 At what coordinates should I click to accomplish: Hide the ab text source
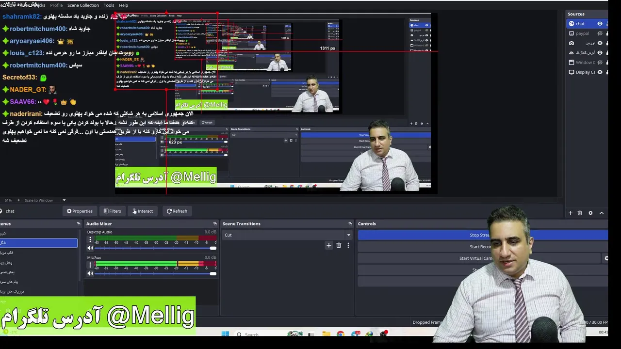pyautogui.click(x=600, y=53)
